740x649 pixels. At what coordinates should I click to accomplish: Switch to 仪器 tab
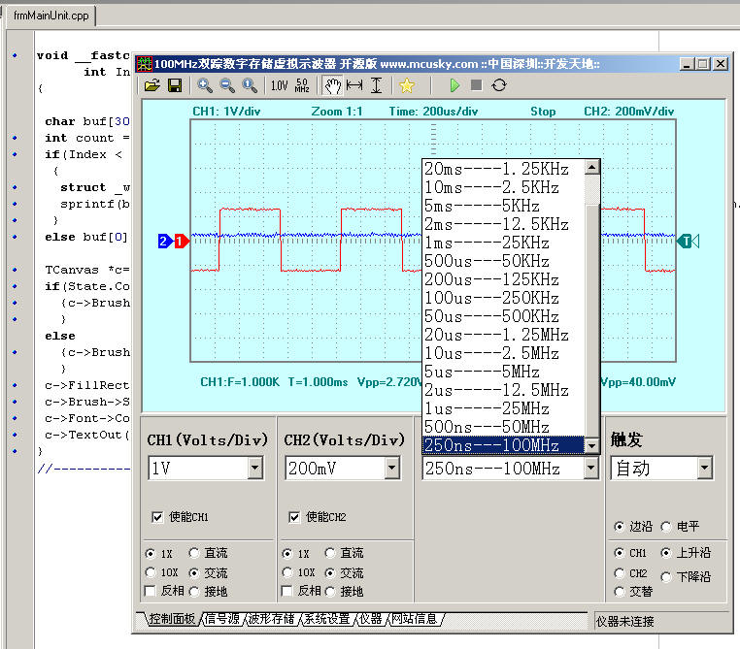tap(370, 619)
